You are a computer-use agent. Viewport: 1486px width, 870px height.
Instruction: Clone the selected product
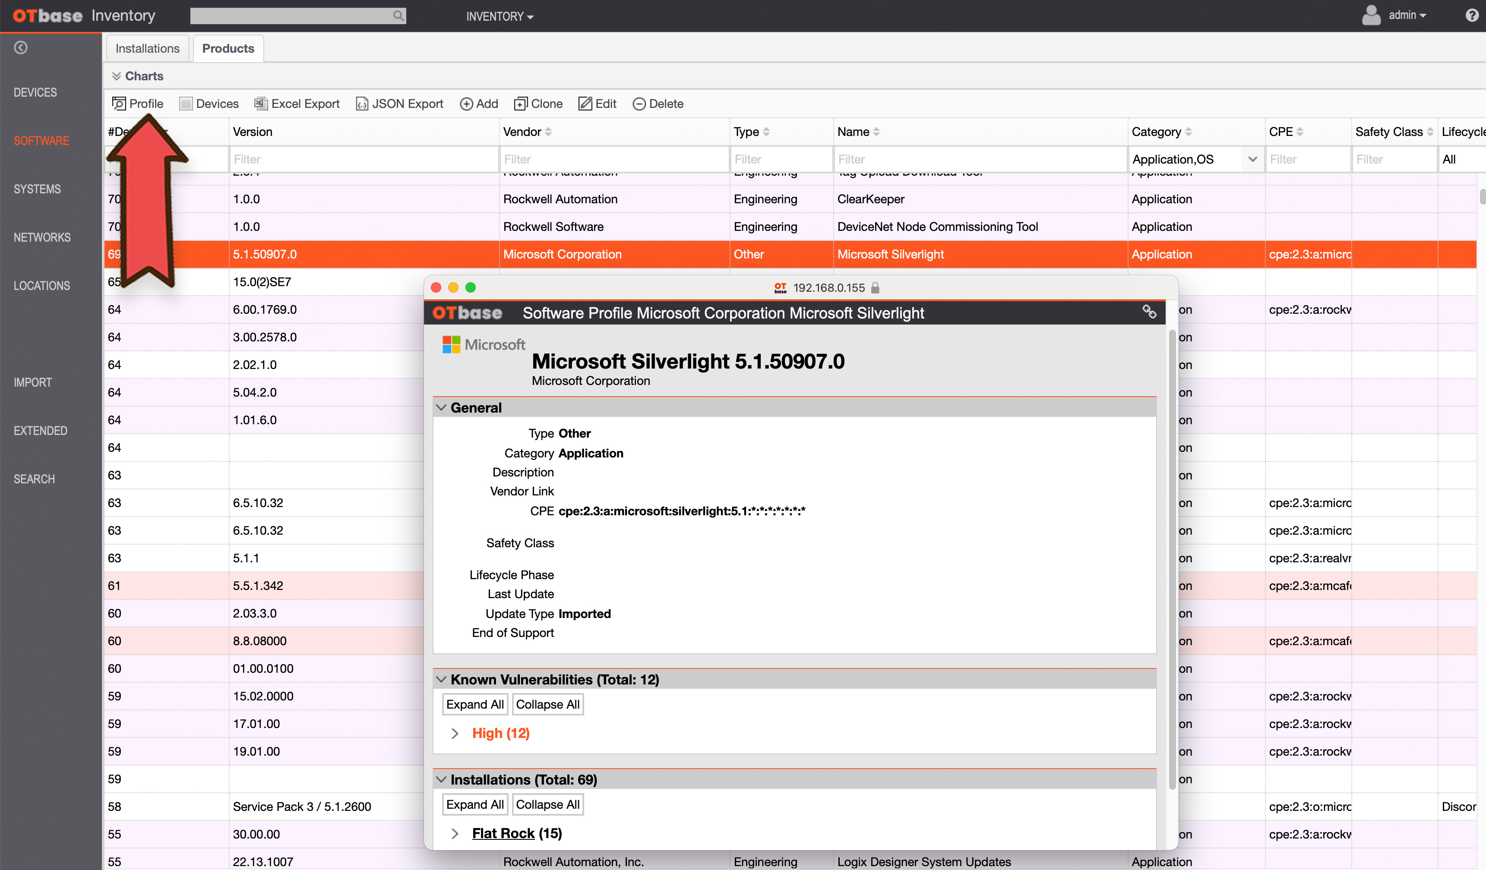pos(538,104)
